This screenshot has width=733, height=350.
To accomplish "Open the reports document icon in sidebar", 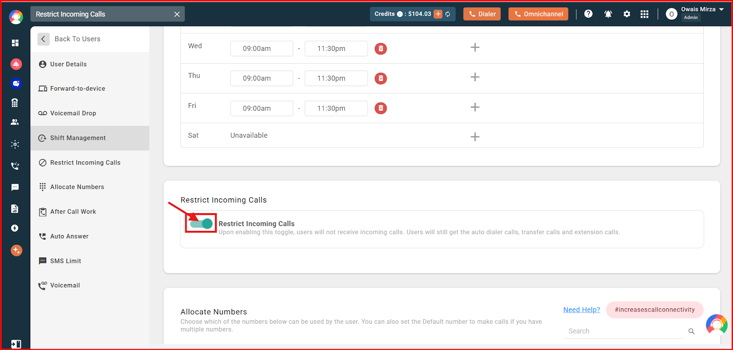I will tap(15, 209).
